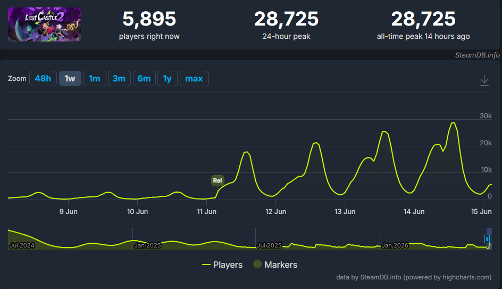The height and width of the screenshot is (289, 502).
Task: Select the 48h zoom range
Action: click(x=43, y=78)
